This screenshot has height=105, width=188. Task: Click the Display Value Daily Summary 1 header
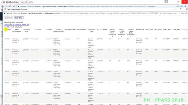tap(112, 33)
